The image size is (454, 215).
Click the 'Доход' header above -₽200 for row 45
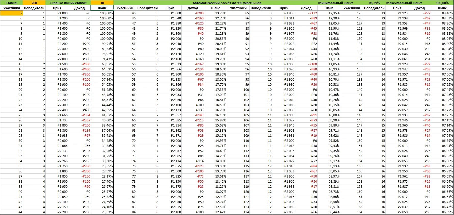[193, 8]
